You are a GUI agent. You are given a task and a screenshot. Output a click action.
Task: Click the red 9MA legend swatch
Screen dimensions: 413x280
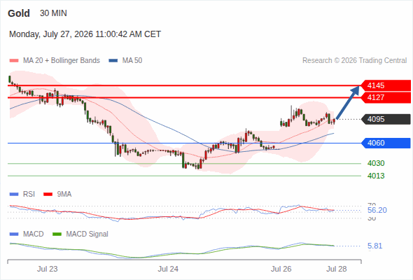pos(48,195)
